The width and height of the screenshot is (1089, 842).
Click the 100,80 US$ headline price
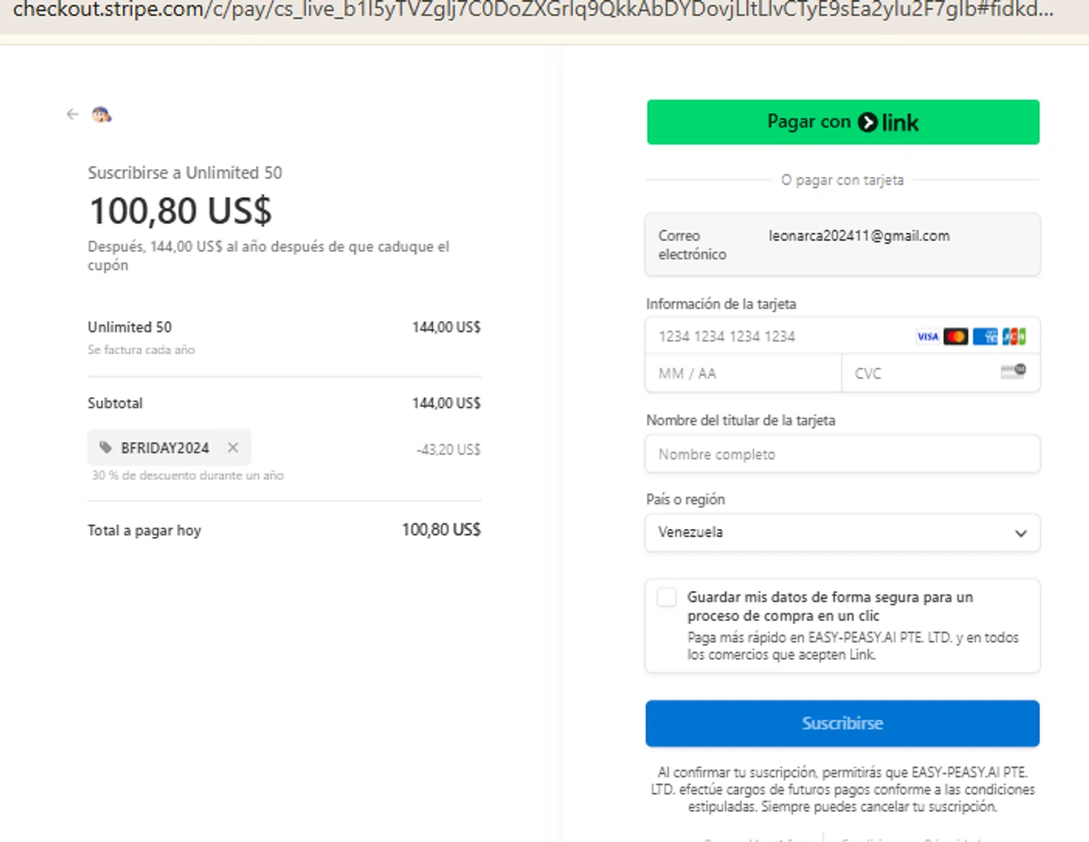coord(180,211)
